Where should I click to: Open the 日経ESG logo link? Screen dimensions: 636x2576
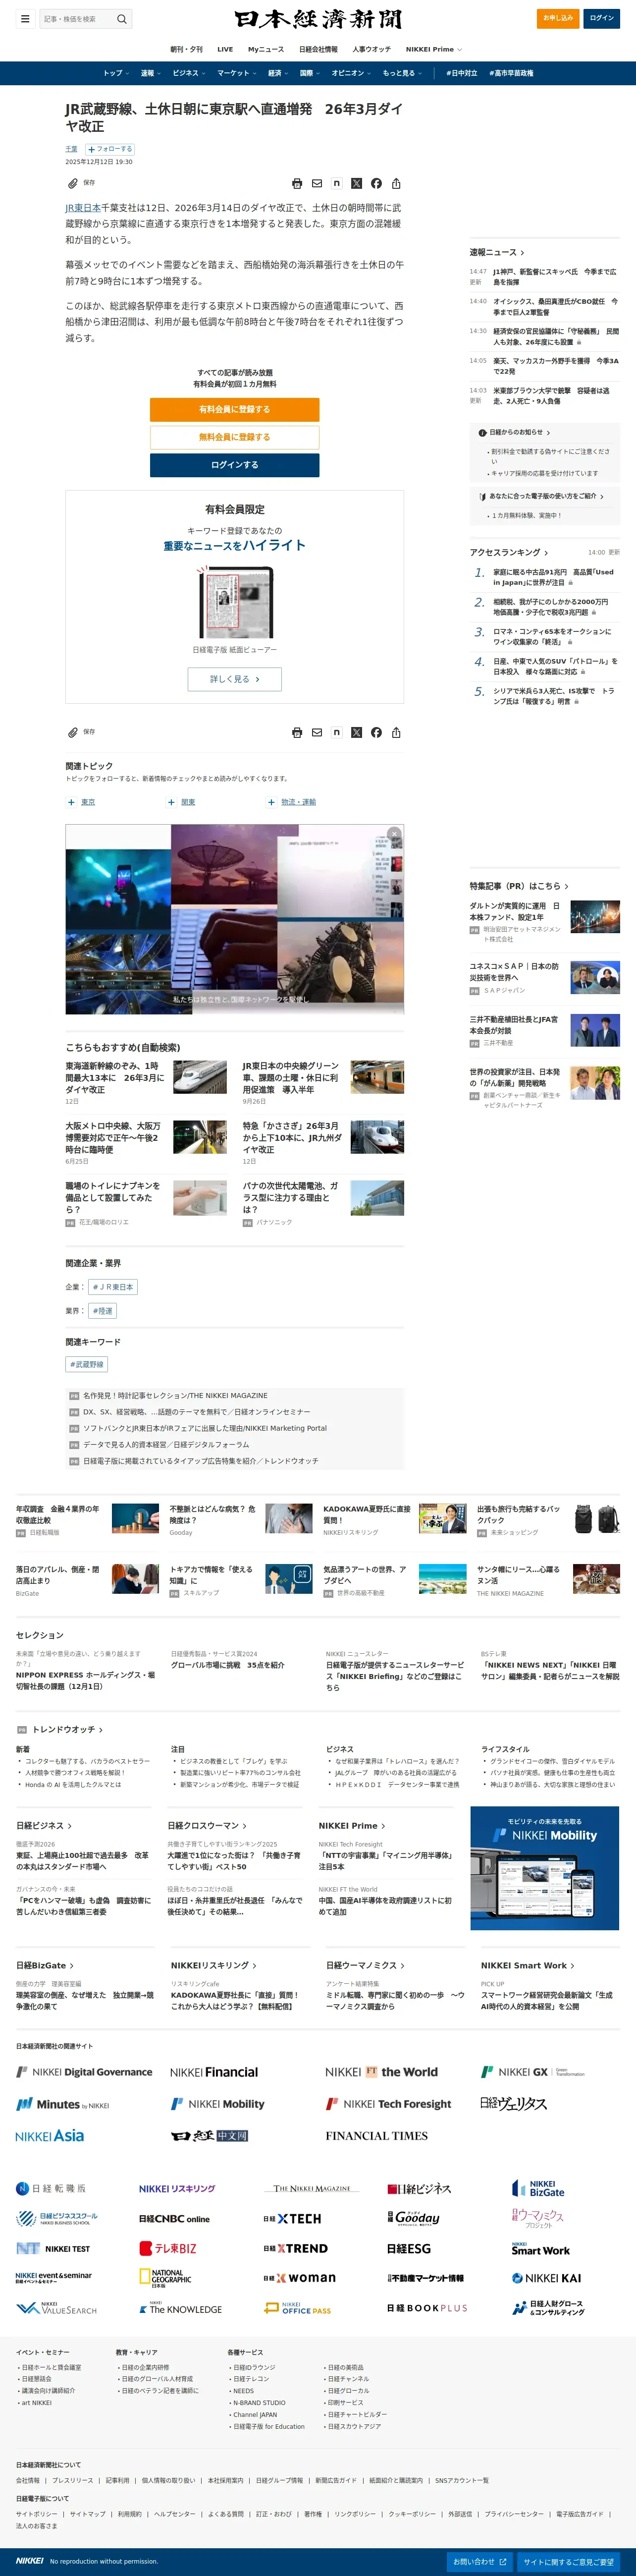click(409, 2248)
